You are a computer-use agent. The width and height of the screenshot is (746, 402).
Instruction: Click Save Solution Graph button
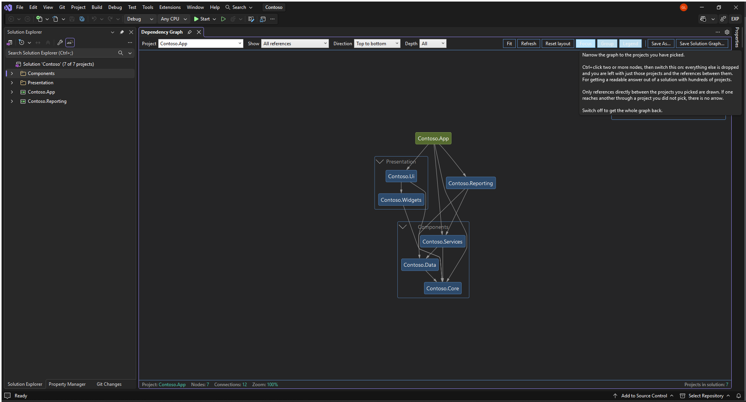[702, 44]
